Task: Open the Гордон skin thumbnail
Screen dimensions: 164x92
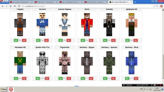Action: pyautogui.click(x=20, y=25)
